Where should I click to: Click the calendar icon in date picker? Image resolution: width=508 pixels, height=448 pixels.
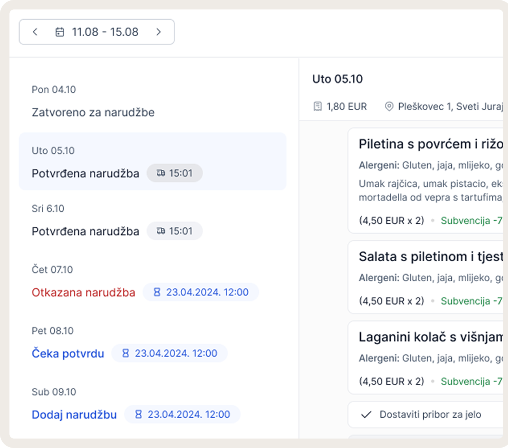(59, 32)
